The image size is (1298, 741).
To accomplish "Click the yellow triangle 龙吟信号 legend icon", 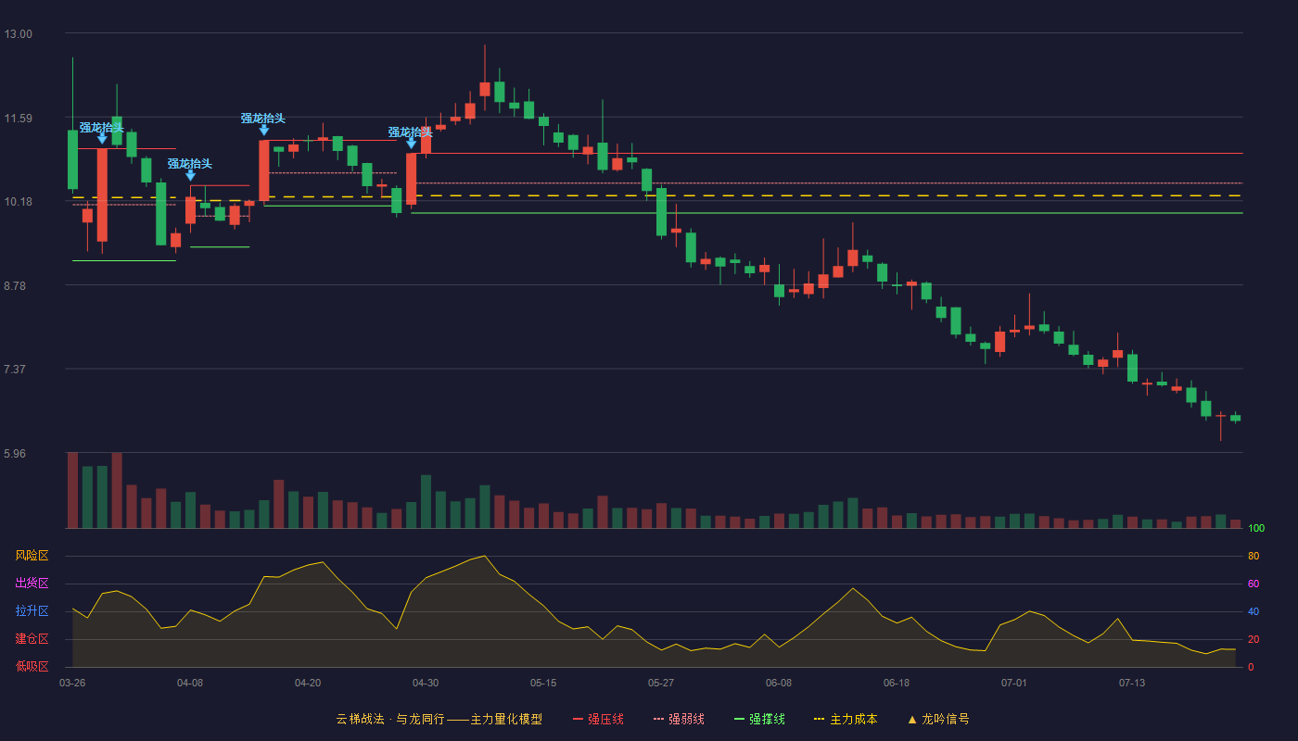I will coord(911,719).
